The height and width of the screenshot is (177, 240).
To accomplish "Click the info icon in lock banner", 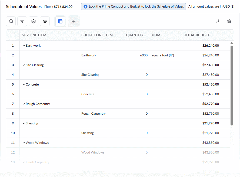I will (85, 6).
